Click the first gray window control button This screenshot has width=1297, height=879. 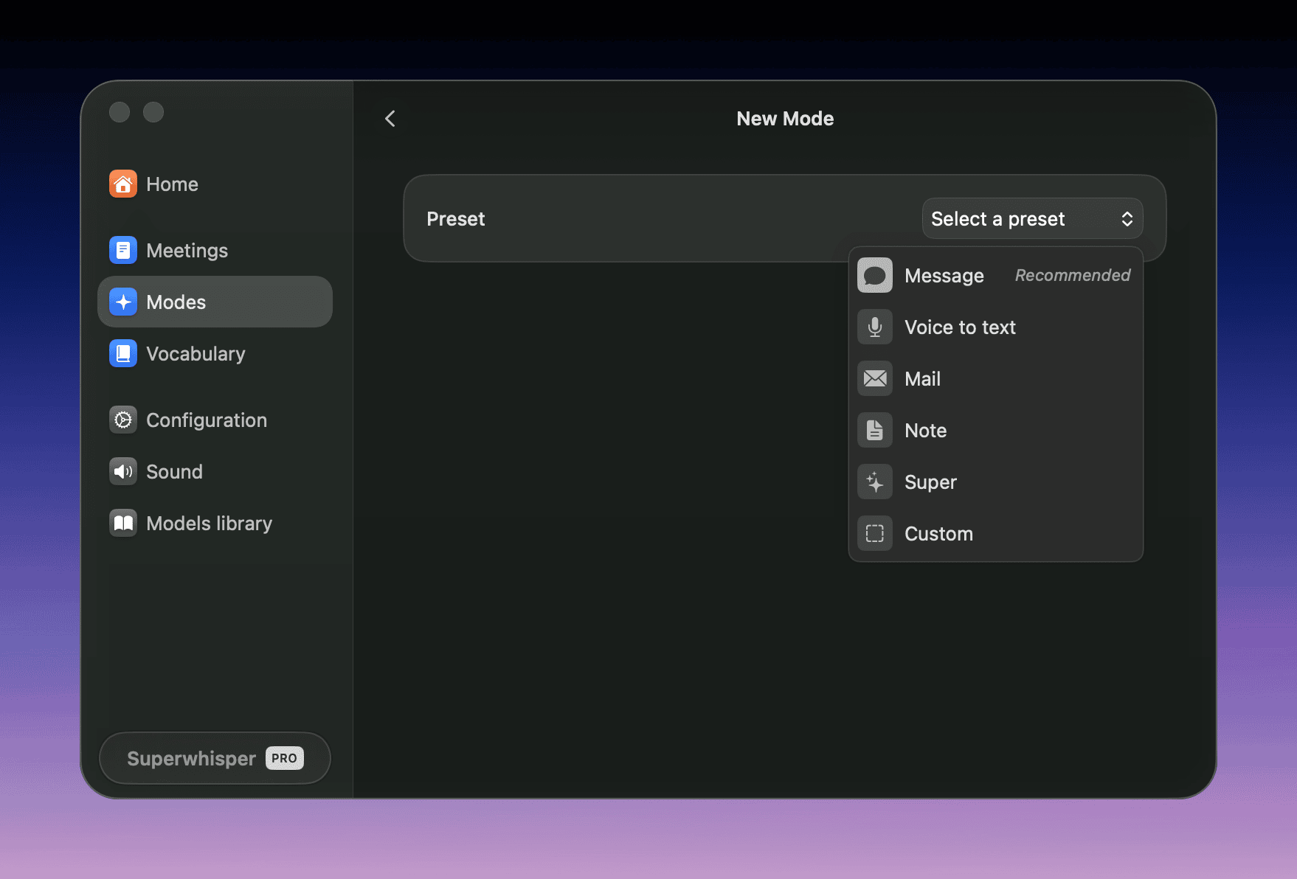pyautogui.click(x=120, y=112)
